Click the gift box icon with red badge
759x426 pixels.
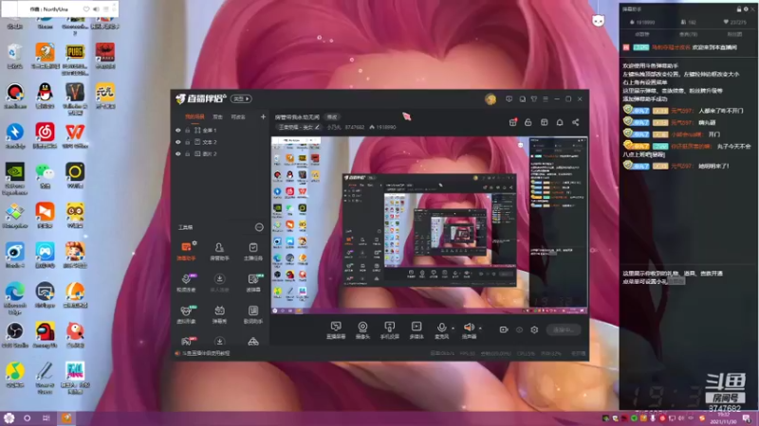point(512,122)
